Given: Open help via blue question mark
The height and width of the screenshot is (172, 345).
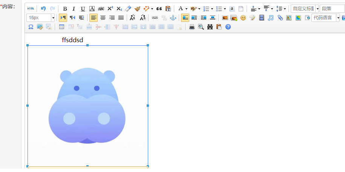Looking at the screenshot, I should [x=228, y=27].
